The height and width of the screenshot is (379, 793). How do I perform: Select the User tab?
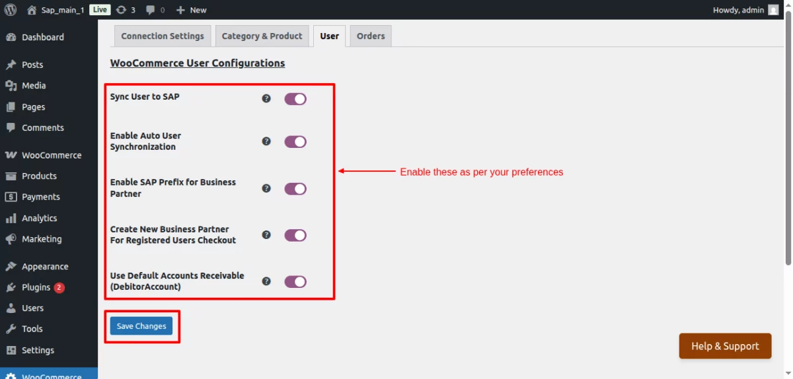coord(329,36)
